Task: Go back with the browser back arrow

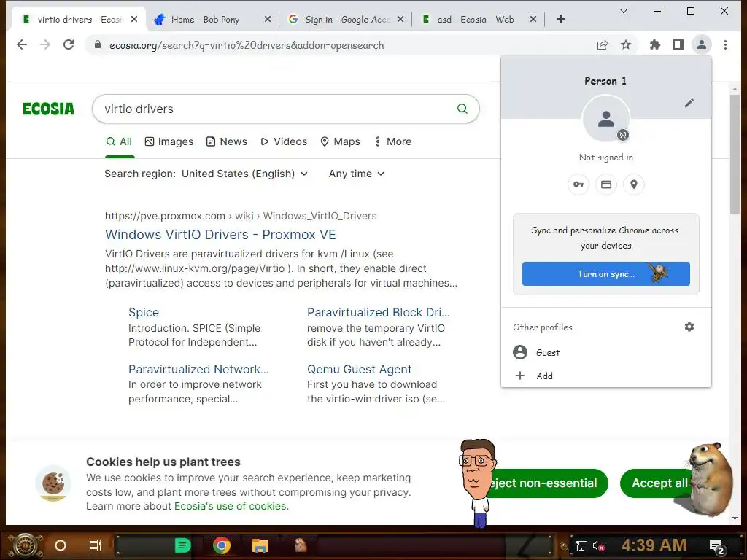Action: click(x=22, y=44)
